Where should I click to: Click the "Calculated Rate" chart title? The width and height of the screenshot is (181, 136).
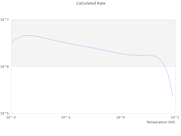pos(90,3)
